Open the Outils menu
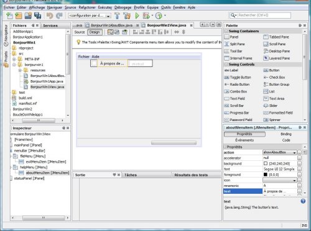311x231 pixels. point(166,7)
